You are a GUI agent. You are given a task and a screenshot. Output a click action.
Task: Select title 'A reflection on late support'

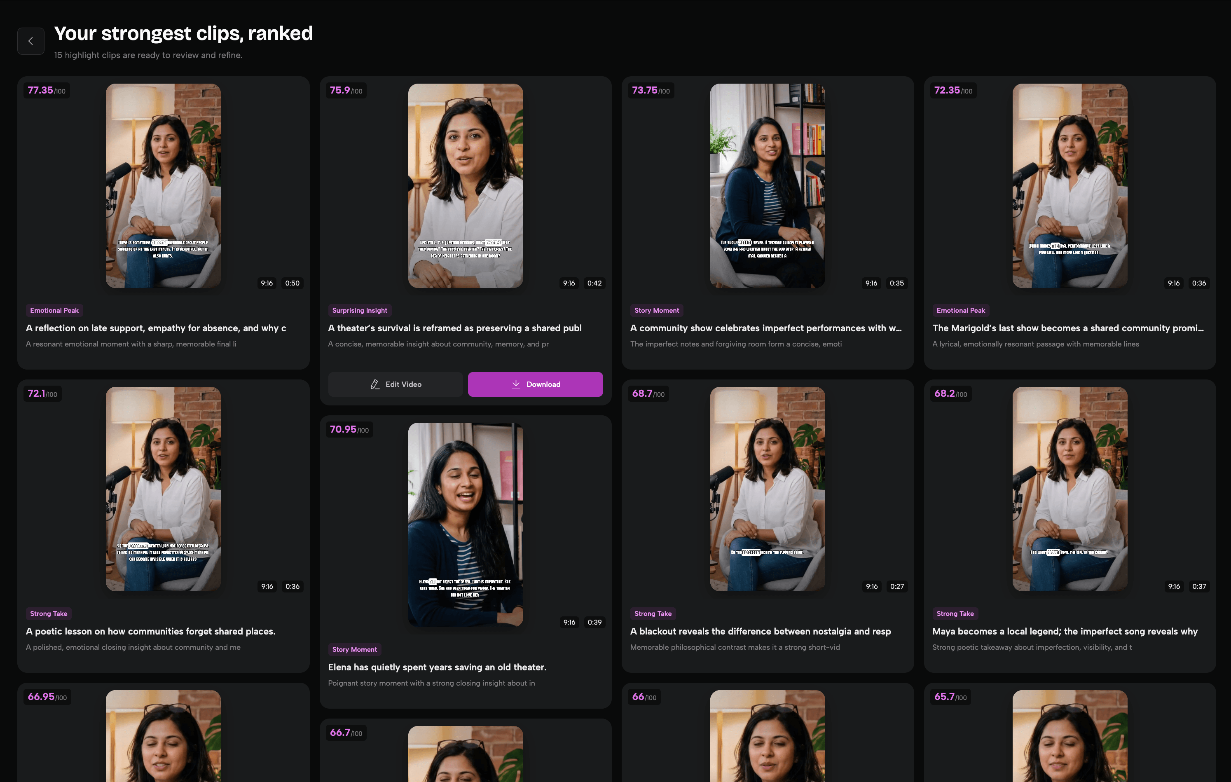click(x=156, y=328)
